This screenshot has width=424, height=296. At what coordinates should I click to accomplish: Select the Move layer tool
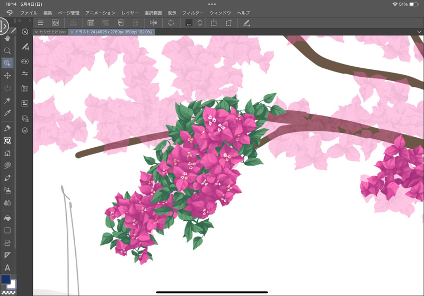[x=7, y=76]
